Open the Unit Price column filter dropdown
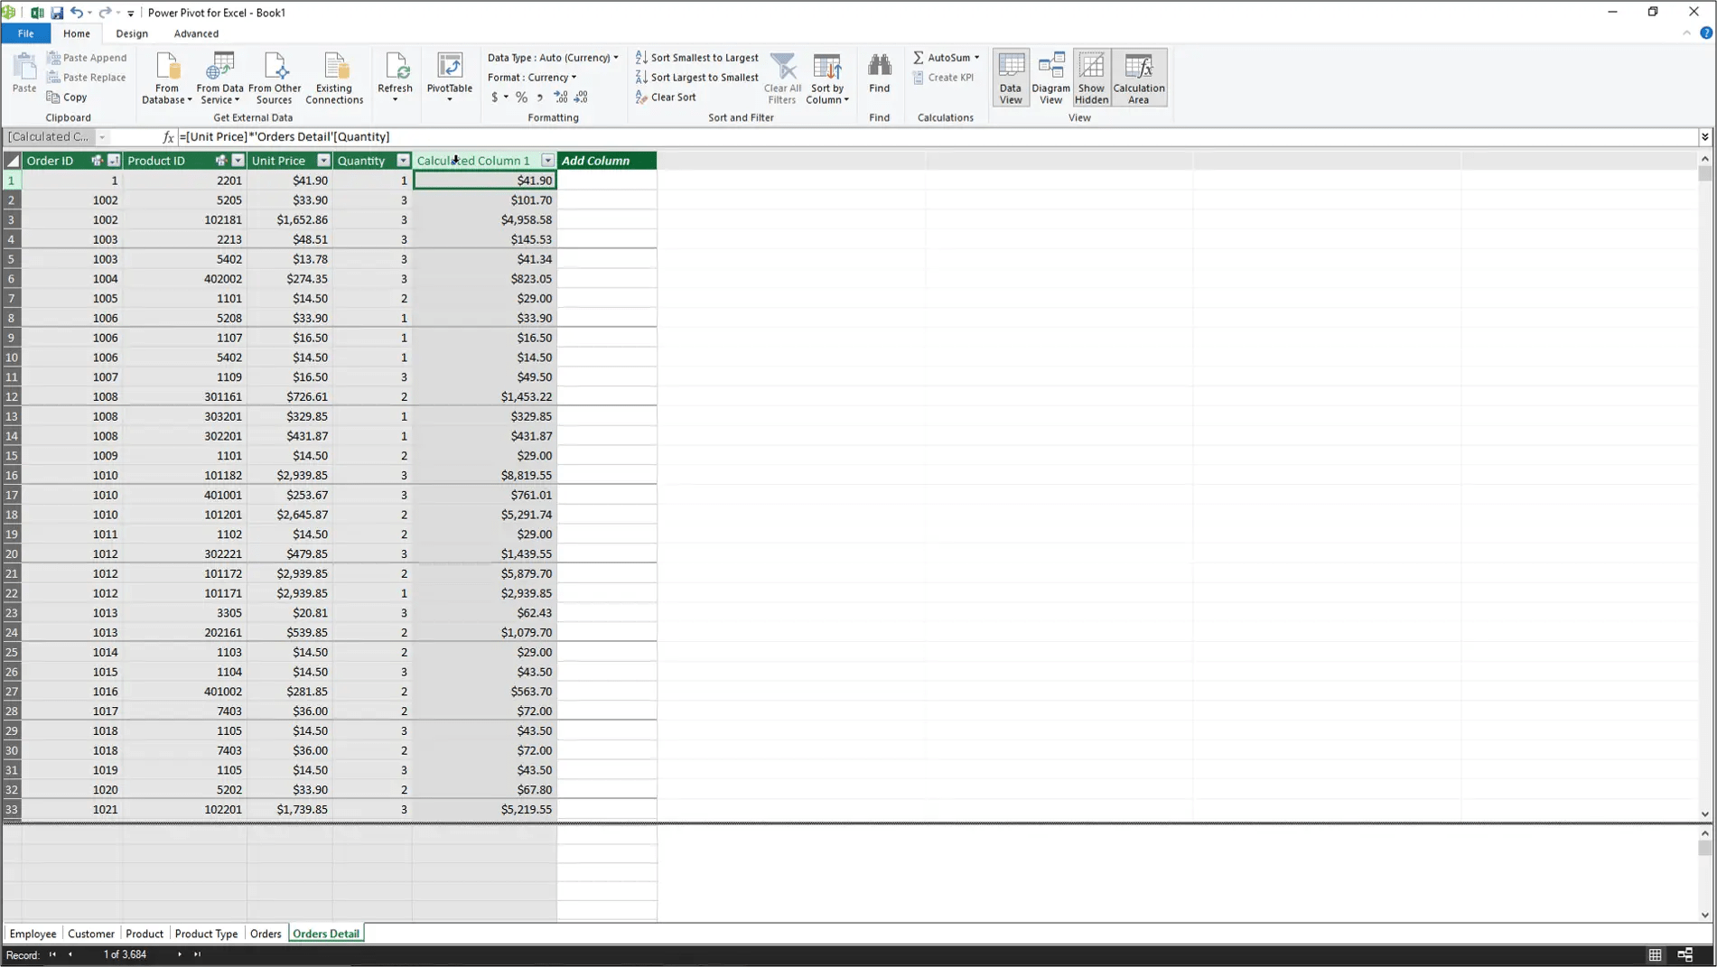This screenshot has height=967, width=1717. pyautogui.click(x=323, y=161)
